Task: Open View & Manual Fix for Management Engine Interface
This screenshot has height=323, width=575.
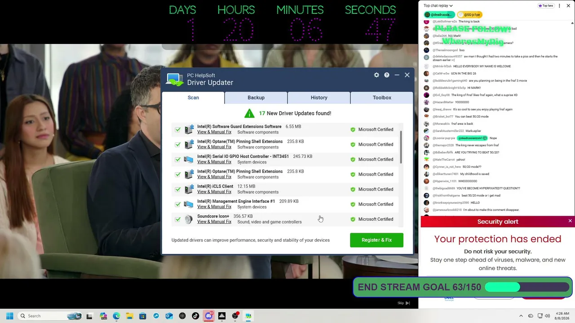Action: pos(214,207)
